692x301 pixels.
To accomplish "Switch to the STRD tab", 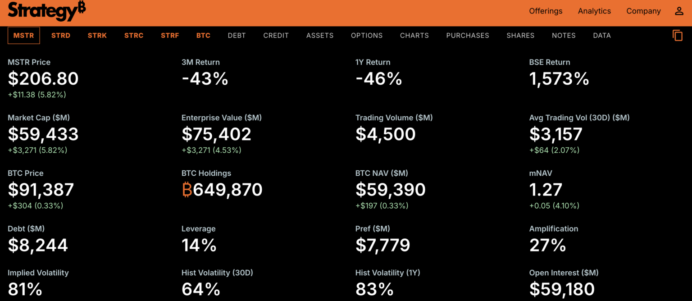I will [61, 36].
